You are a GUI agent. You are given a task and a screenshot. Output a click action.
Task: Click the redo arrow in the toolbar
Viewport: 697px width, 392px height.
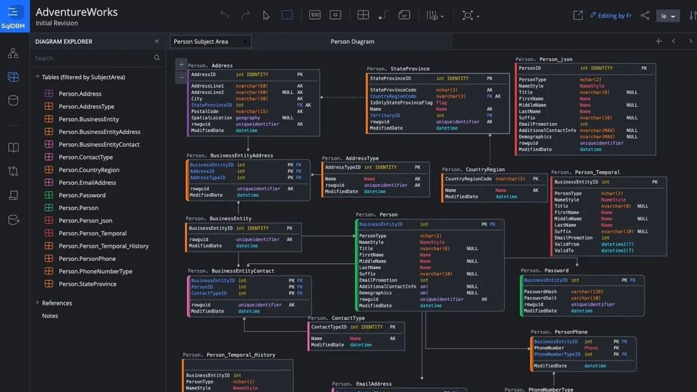point(246,15)
